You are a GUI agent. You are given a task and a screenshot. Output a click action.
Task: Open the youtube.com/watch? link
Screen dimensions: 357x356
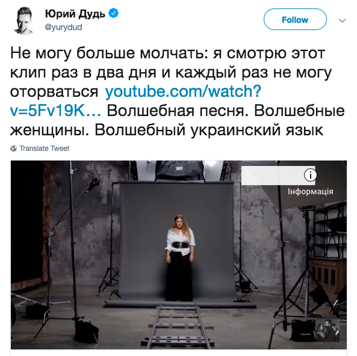(x=183, y=91)
